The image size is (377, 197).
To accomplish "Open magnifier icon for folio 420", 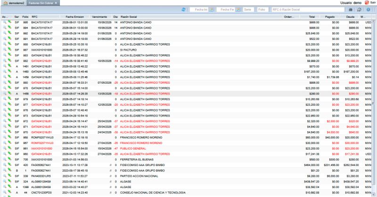I will 5,165.
